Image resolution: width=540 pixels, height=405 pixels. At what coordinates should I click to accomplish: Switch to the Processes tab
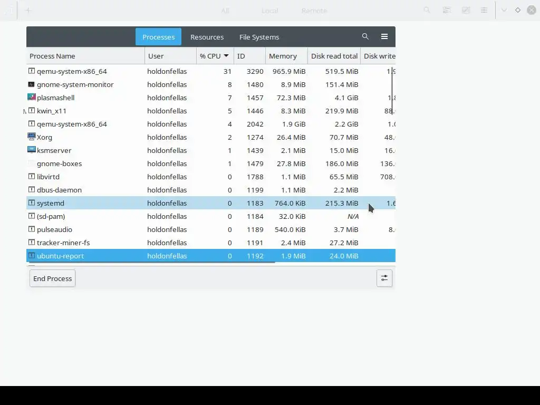[158, 37]
